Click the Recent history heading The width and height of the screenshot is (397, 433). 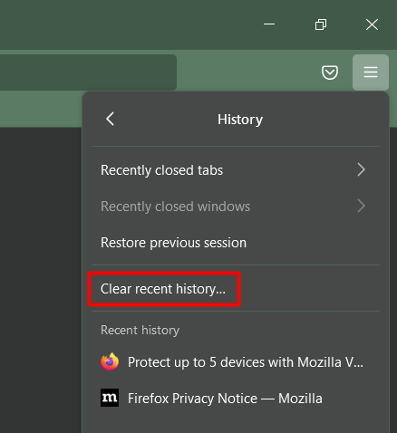[140, 330]
